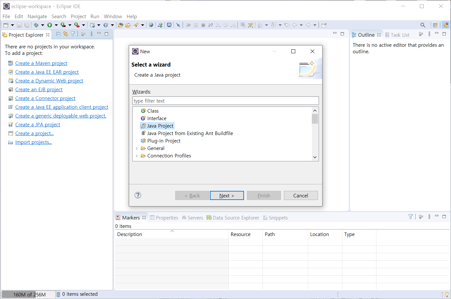Click the wizard list scrollbar thumb
This screenshot has height=299, width=451.
(x=315, y=119)
